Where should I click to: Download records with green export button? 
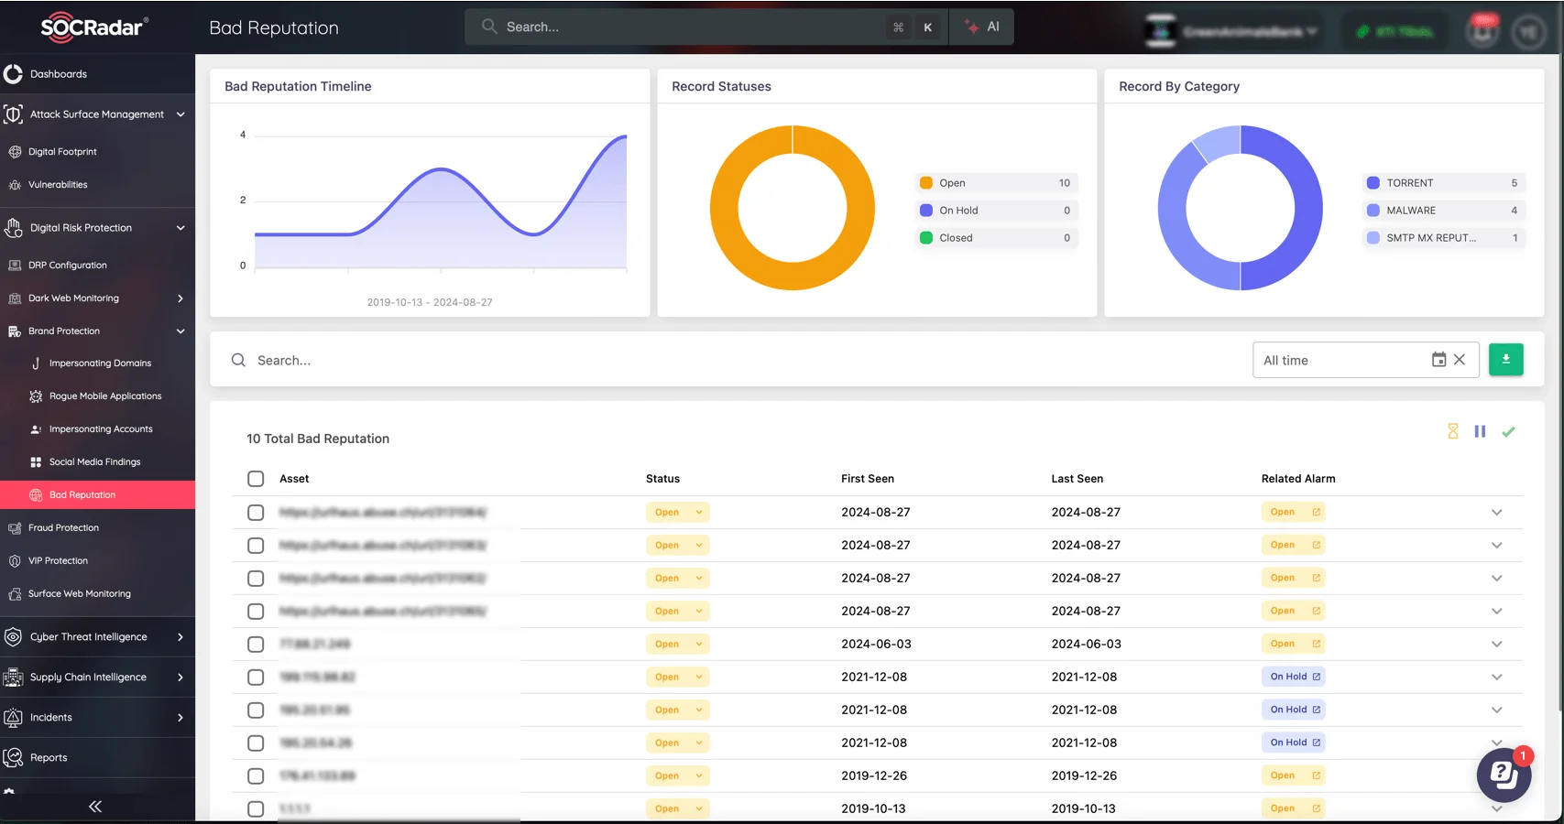pos(1506,360)
